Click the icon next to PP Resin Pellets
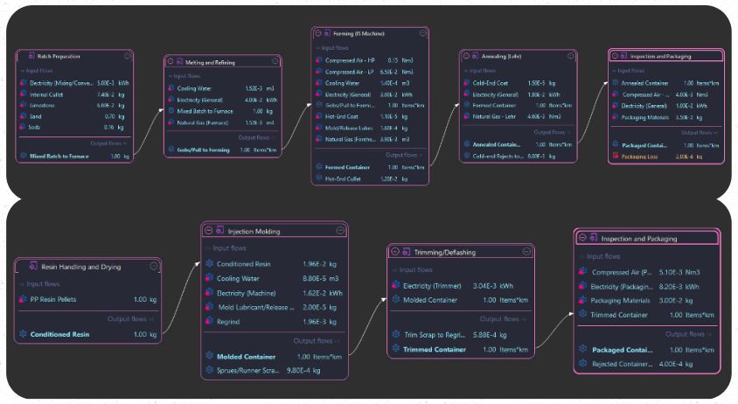The image size is (738, 404). click(x=23, y=299)
